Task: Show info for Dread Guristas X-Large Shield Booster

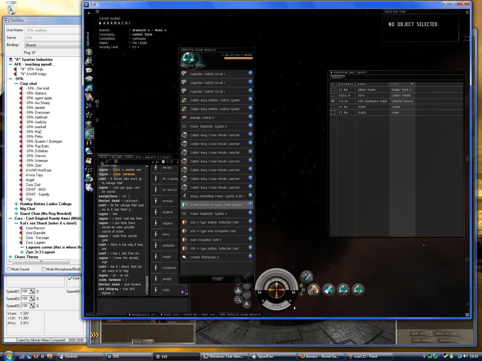Action: tap(250, 204)
